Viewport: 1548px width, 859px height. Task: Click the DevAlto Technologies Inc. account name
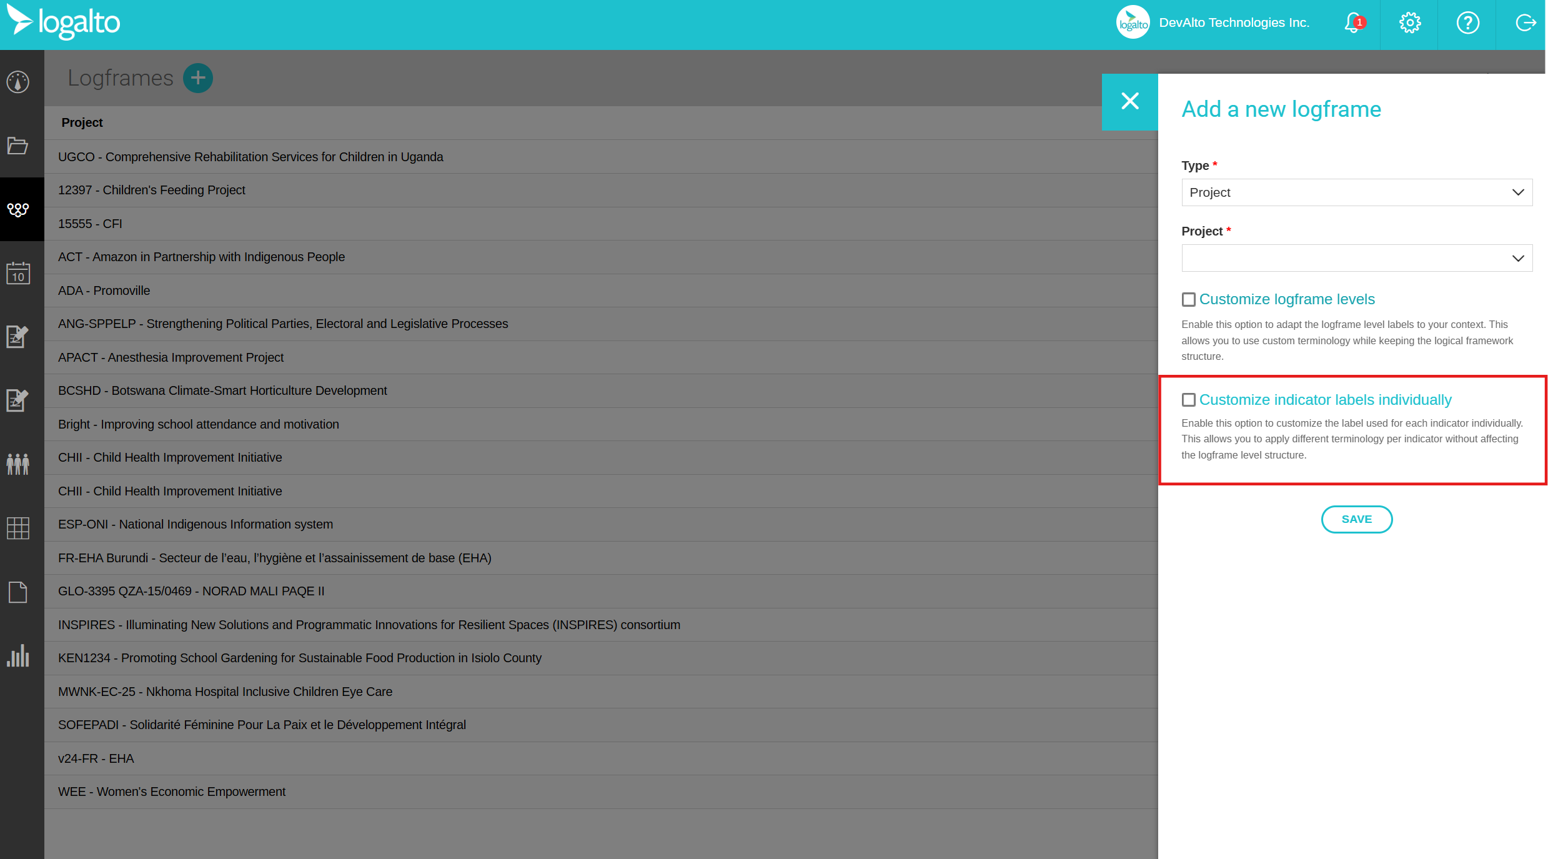tap(1234, 23)
